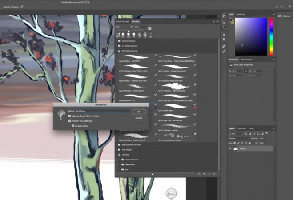Collapse the Brushes panel with the double arrows
The image size is (293, 200).
[214, 21]
